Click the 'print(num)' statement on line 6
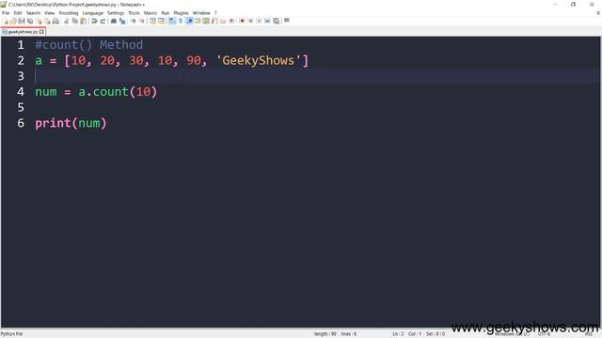 [x=71, y=123]
